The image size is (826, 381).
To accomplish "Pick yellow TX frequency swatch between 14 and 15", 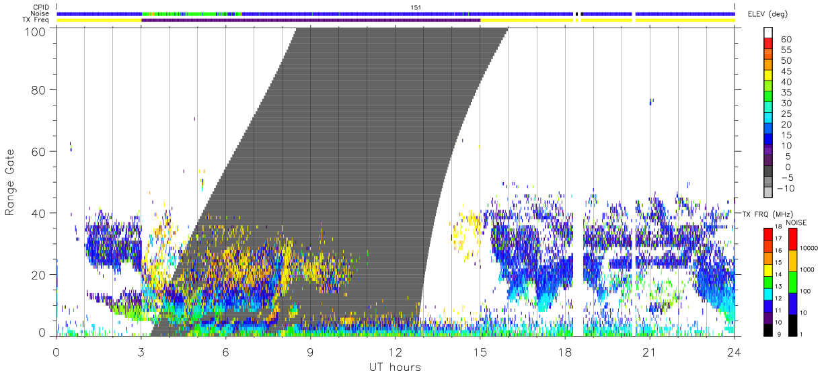I will 768,270.
